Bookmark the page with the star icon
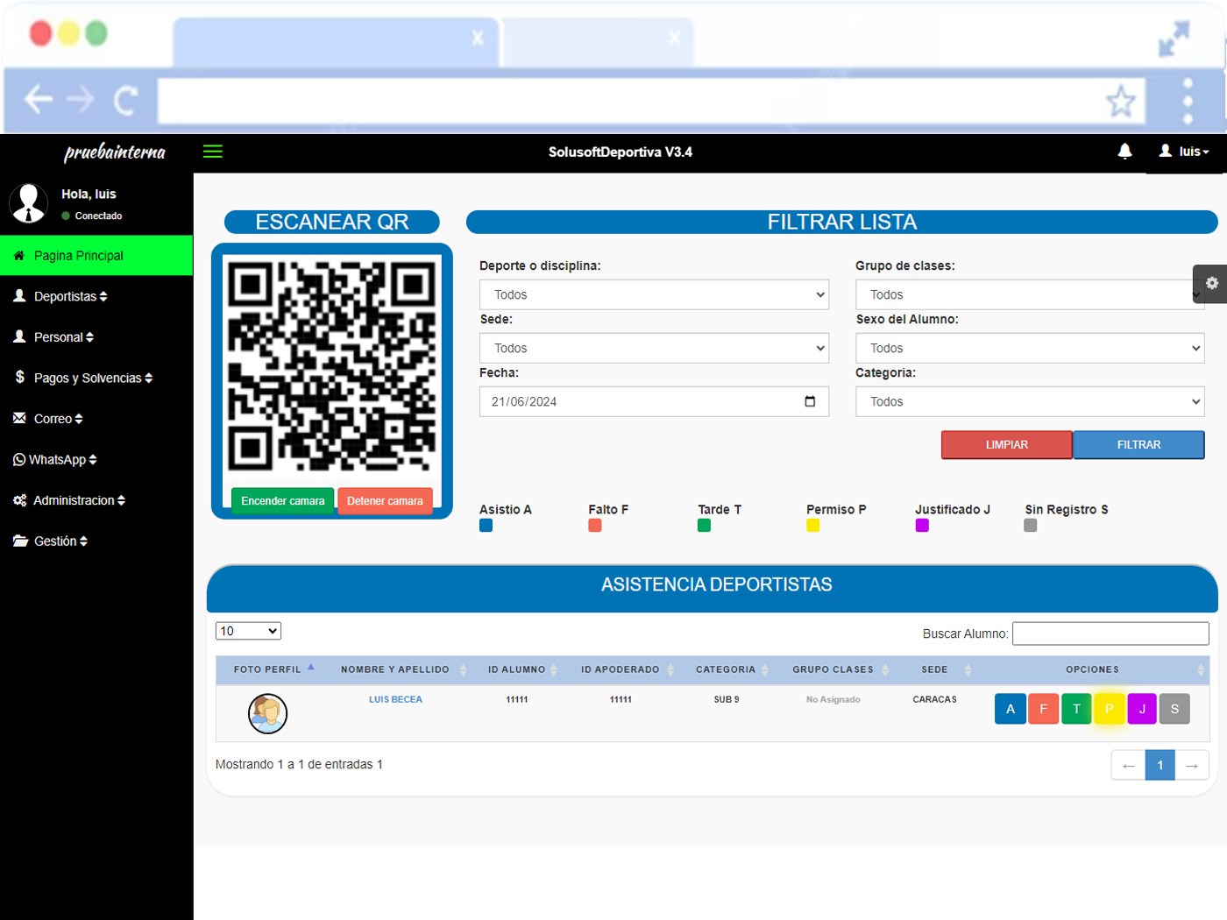The image size is (1227, 920). 1121,102
